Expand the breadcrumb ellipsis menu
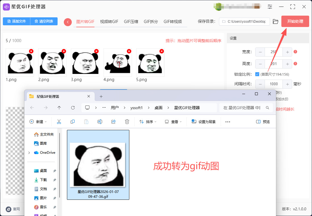The image size is (312, 216). pyautogui.click(x=104, y=108)
